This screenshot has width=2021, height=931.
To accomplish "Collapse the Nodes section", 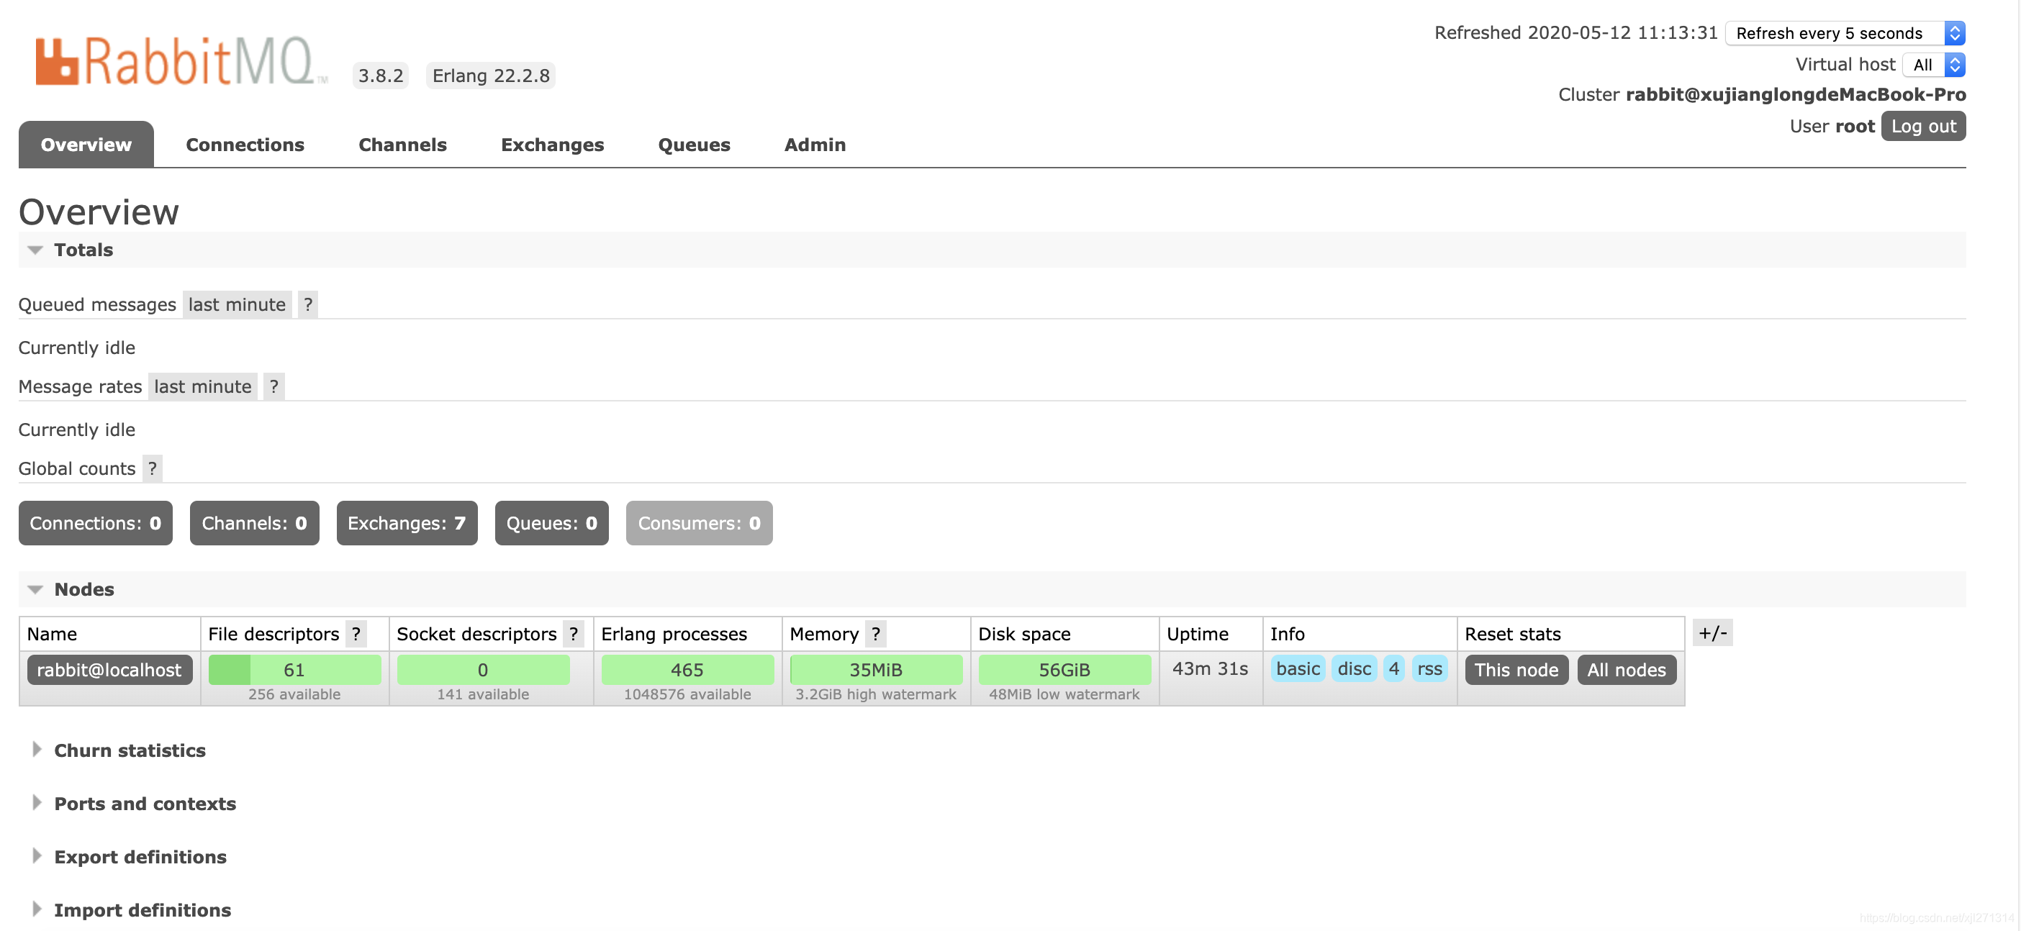I will pyautogui.click(x=83, y=590).
